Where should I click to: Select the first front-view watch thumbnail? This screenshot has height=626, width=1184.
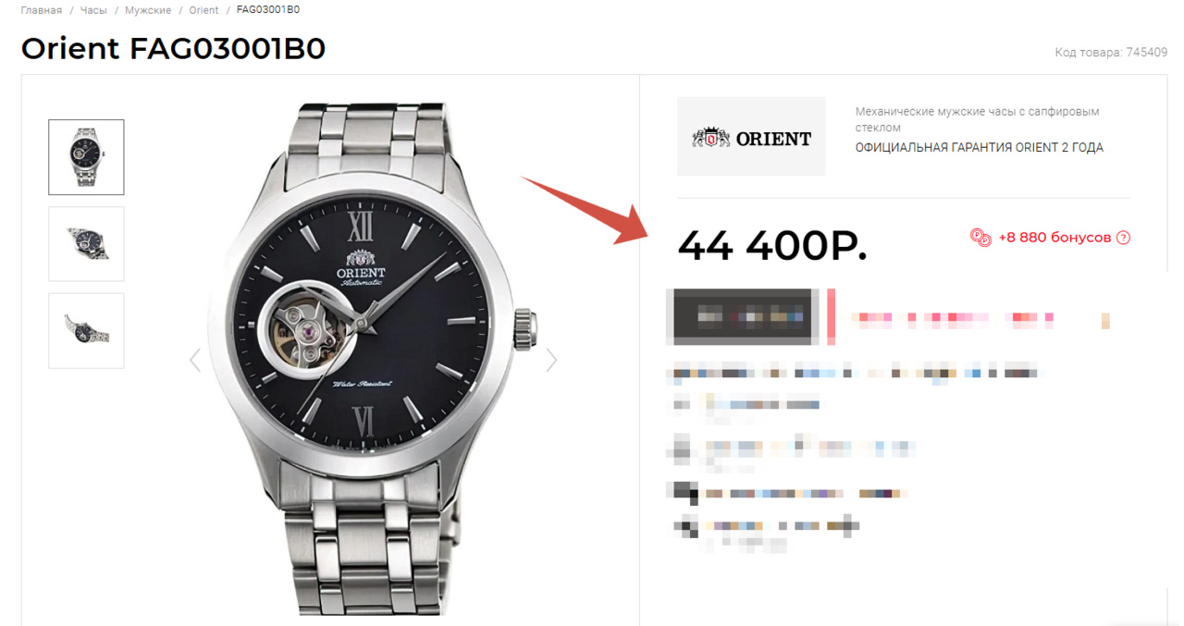[x=86, y=157]
